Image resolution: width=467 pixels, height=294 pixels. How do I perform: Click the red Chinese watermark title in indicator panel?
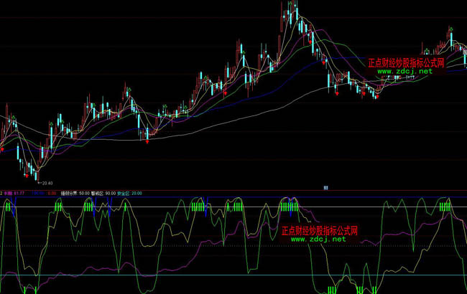(x=319, y=231)
